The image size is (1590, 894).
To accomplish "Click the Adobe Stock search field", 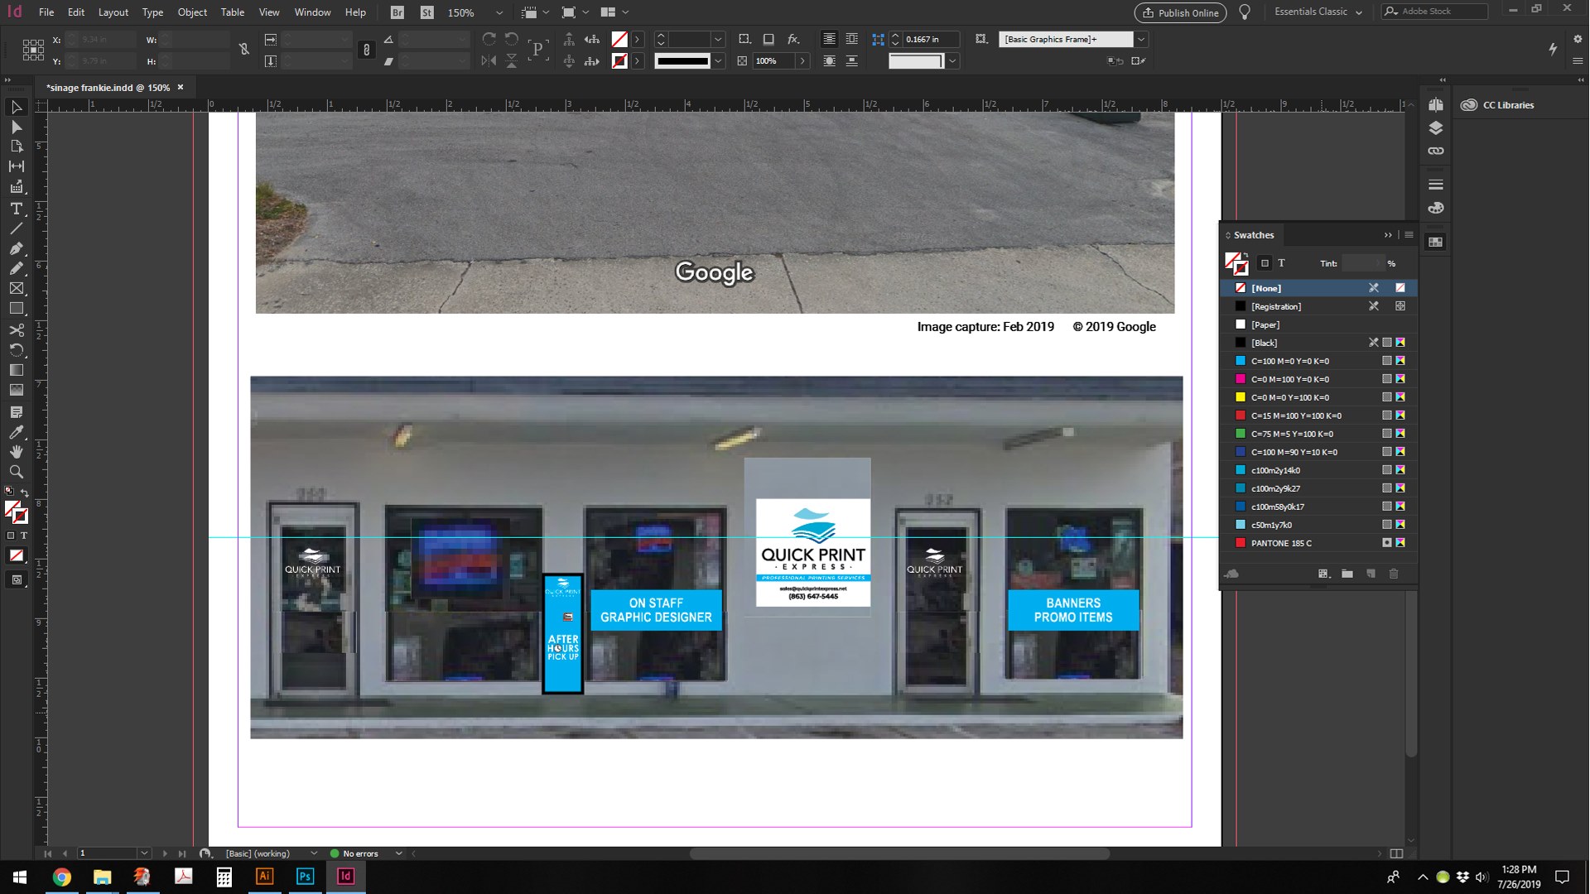I will pyautogui.click(x=1434, y=12).
